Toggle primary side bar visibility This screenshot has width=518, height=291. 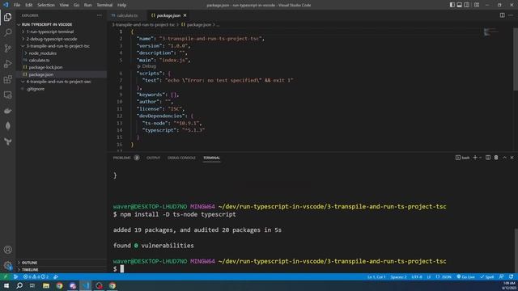[452, 5]
